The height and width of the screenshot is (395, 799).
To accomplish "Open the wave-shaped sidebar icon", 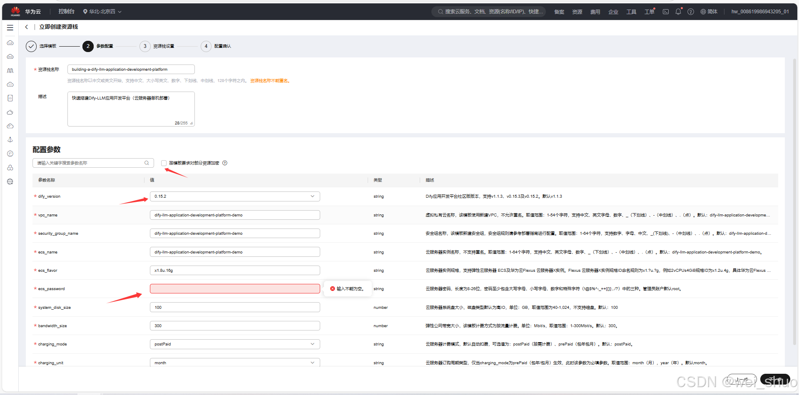I will (10, 70).
